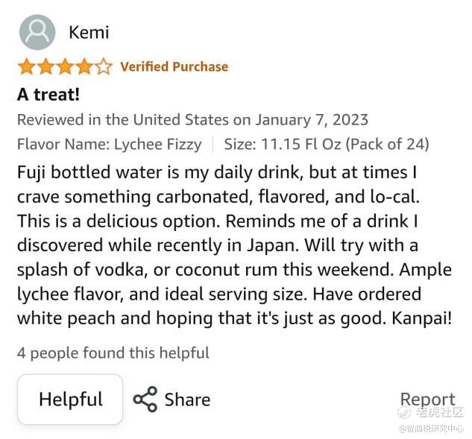This screenshot has height=439, width=472.
Task: Open reviewer name Kemi's profile
Action: coord(89,32)
